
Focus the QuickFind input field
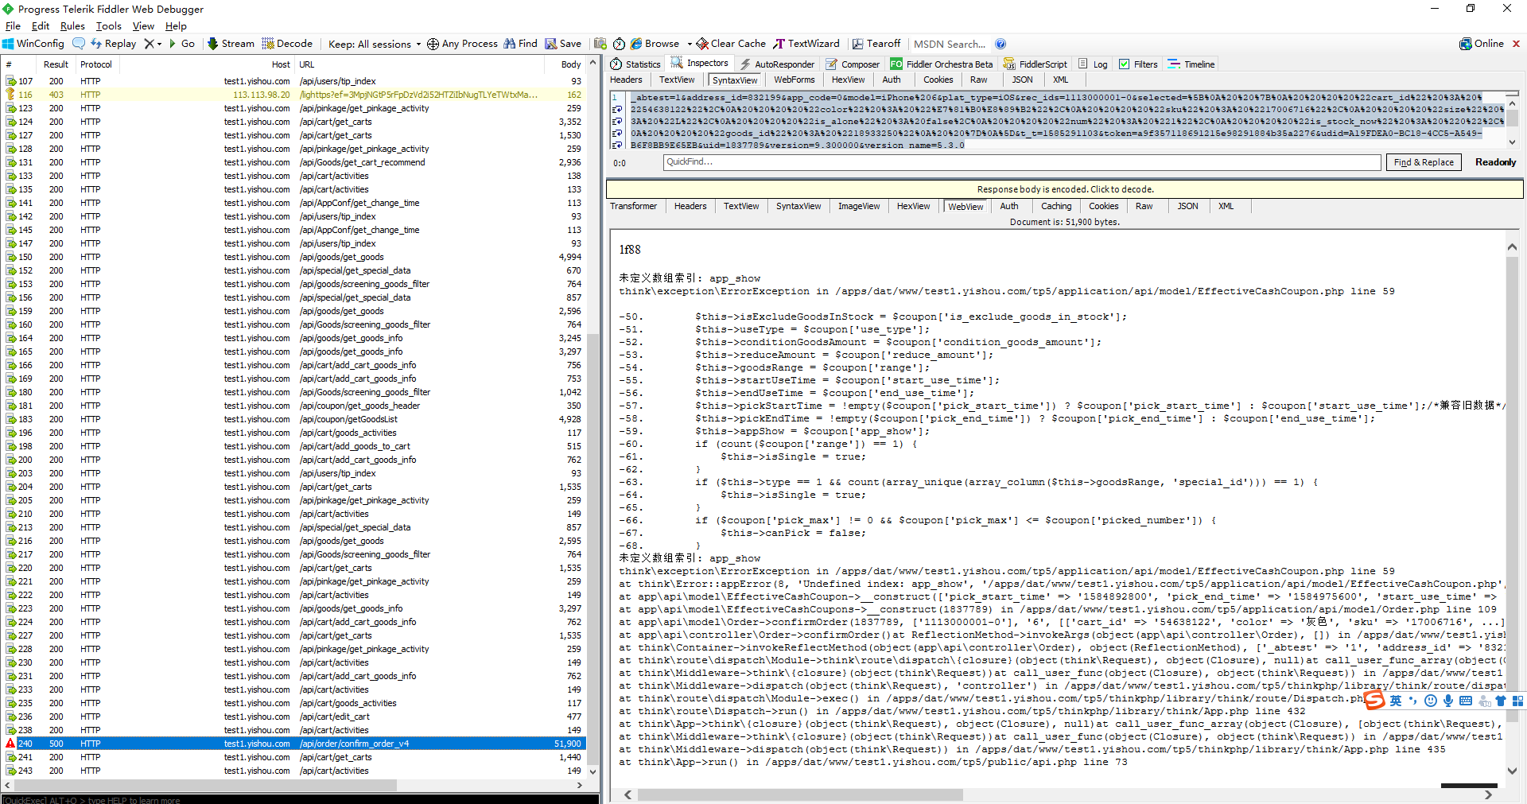(1022, 162)
